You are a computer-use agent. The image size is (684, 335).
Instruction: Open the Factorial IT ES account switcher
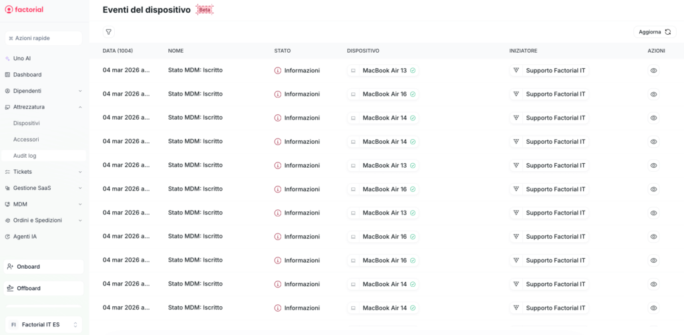coord(43,324)
